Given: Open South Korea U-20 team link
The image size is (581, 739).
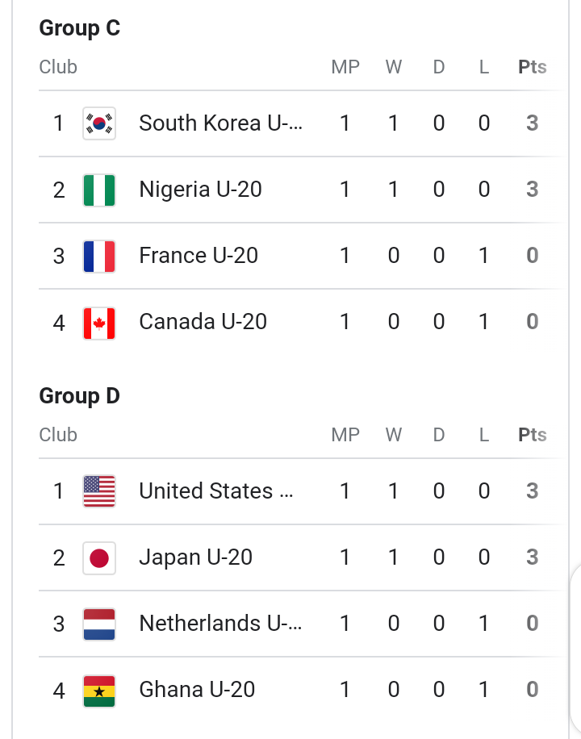Looking at the screenshot, I should pyautogui.click(x=220, y=123).
